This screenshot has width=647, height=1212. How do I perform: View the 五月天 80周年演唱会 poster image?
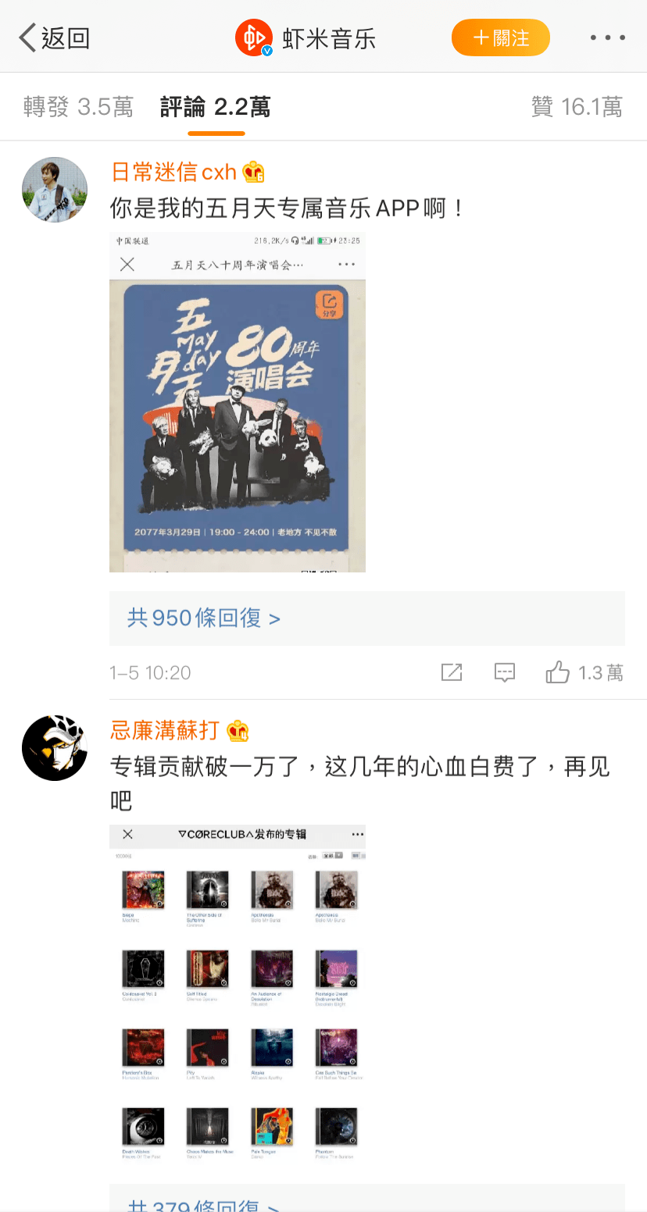point(238,402)
